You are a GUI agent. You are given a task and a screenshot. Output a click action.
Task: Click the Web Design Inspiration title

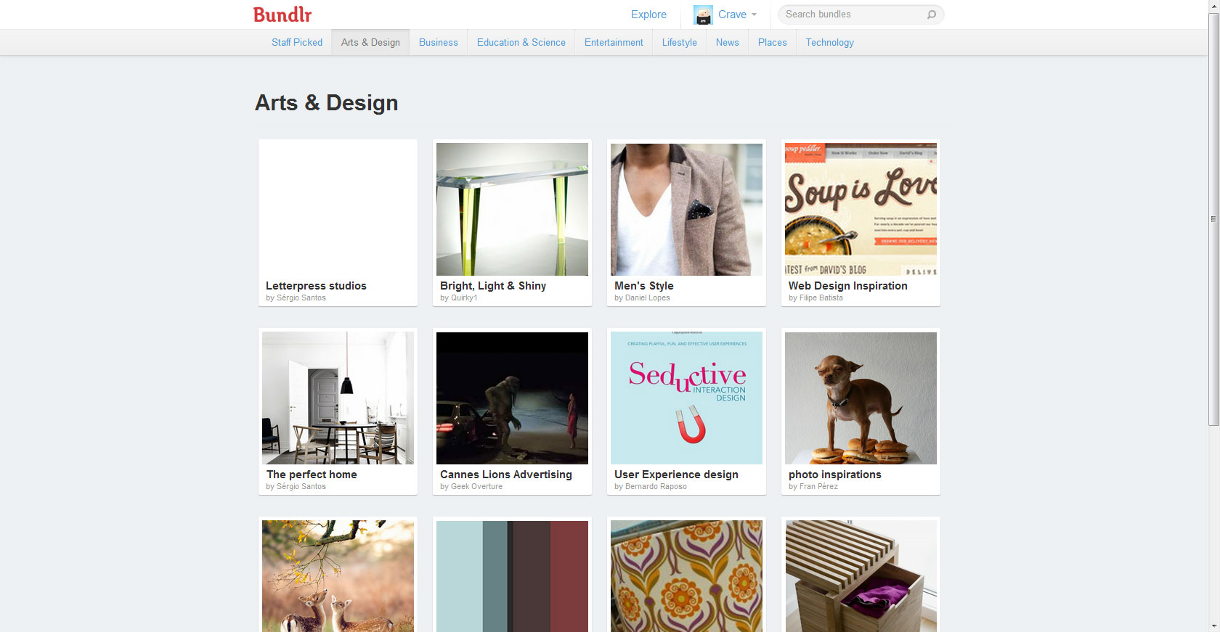coord(848,286)
